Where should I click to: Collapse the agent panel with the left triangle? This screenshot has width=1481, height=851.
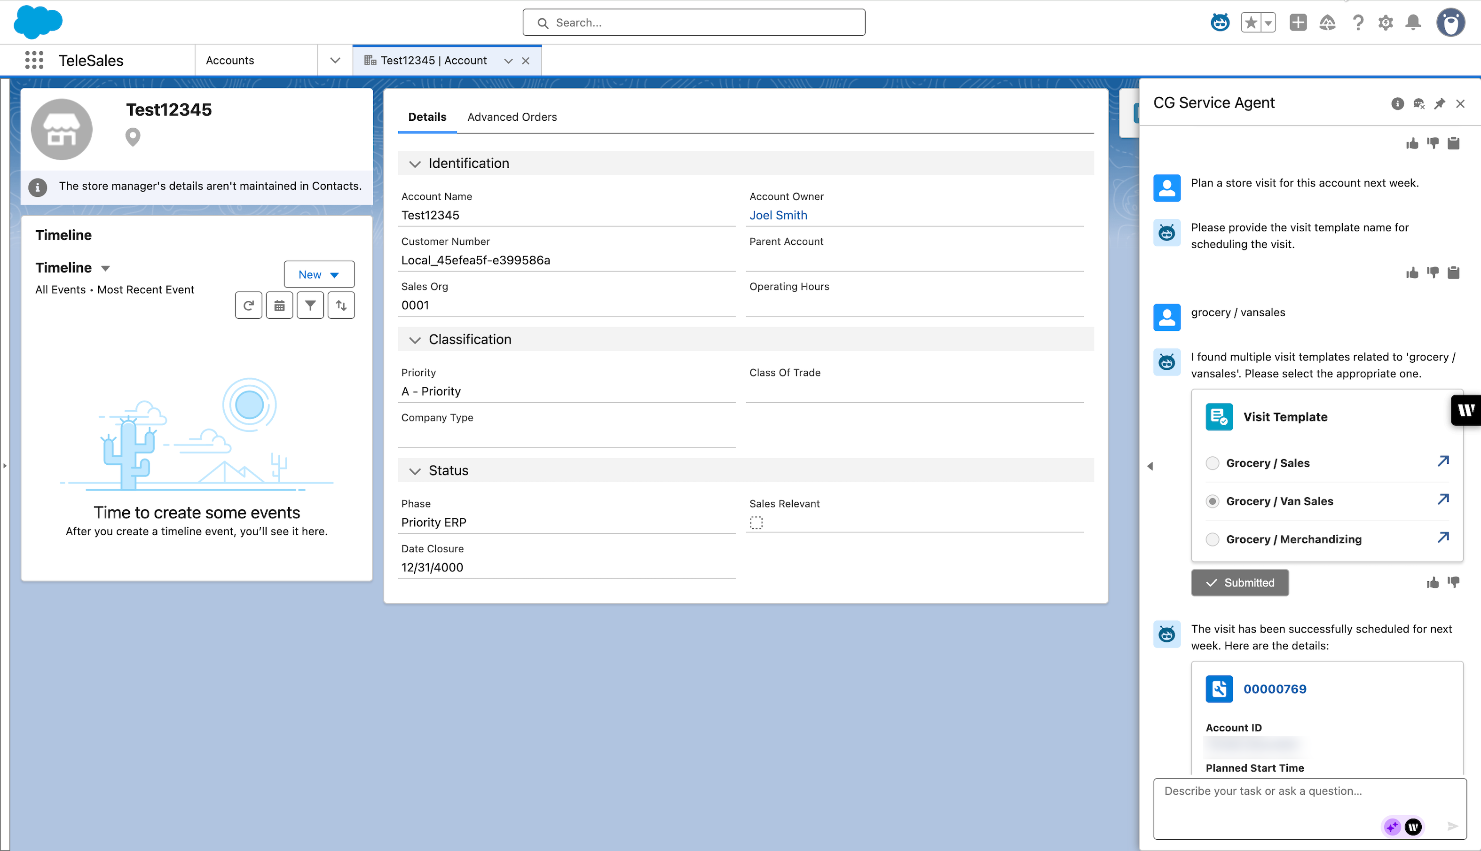[x=1150, y=466]
